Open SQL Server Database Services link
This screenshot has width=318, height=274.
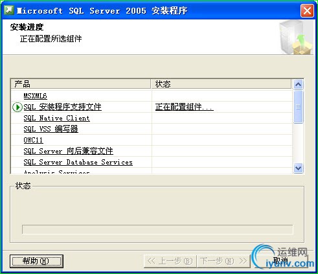coord(78,162)
